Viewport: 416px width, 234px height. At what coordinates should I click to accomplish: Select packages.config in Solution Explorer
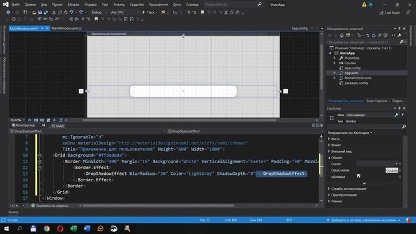pos(356,83)
